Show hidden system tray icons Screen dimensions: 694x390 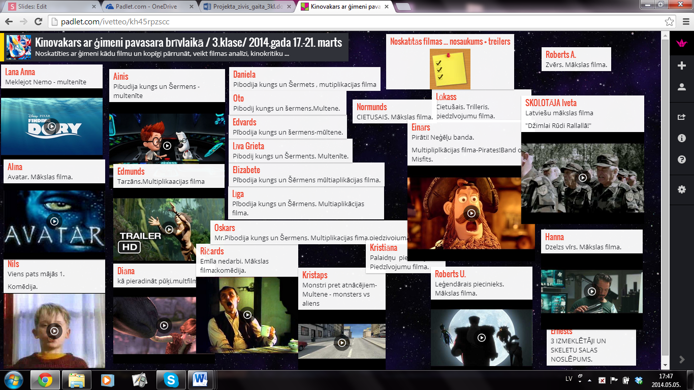589,380
